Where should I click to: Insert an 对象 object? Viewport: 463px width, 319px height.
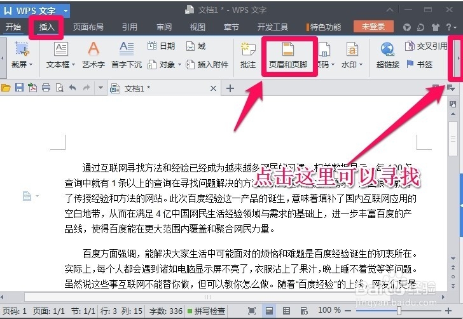161,64
